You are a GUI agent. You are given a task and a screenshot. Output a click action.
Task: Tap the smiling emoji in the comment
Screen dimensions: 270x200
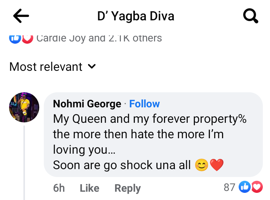tap(202, 165)
